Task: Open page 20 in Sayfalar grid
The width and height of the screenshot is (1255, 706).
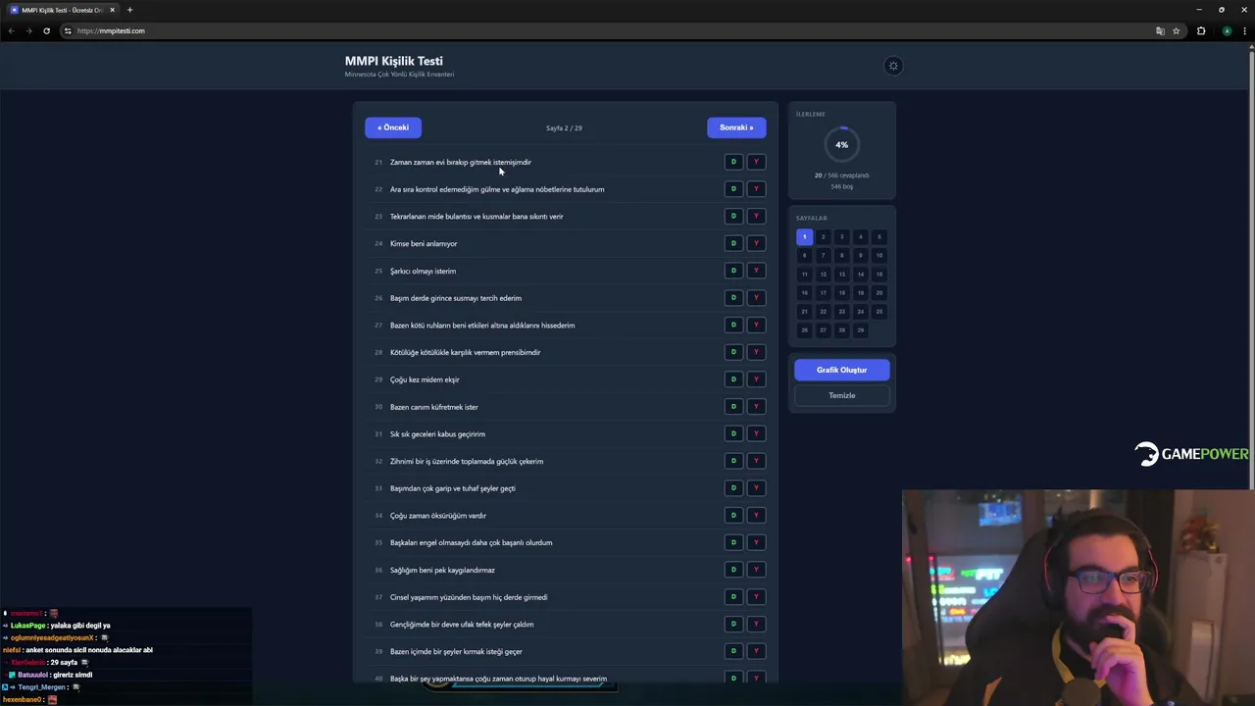Action: point(878,293)
